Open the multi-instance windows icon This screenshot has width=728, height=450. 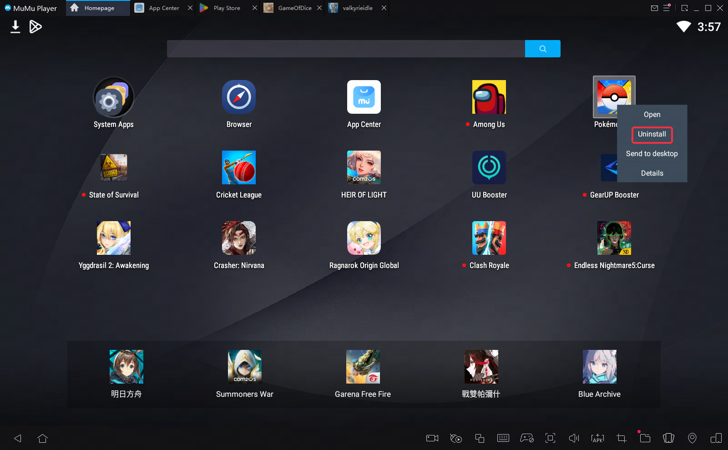pyautogui.click(x=480, y=438)
